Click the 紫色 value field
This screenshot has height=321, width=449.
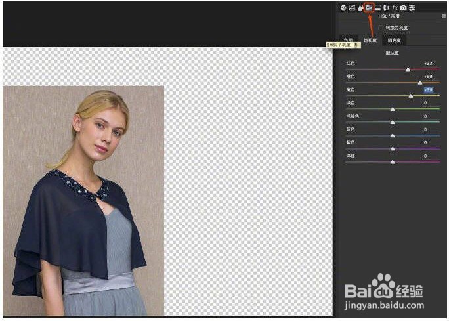(425, 142)
